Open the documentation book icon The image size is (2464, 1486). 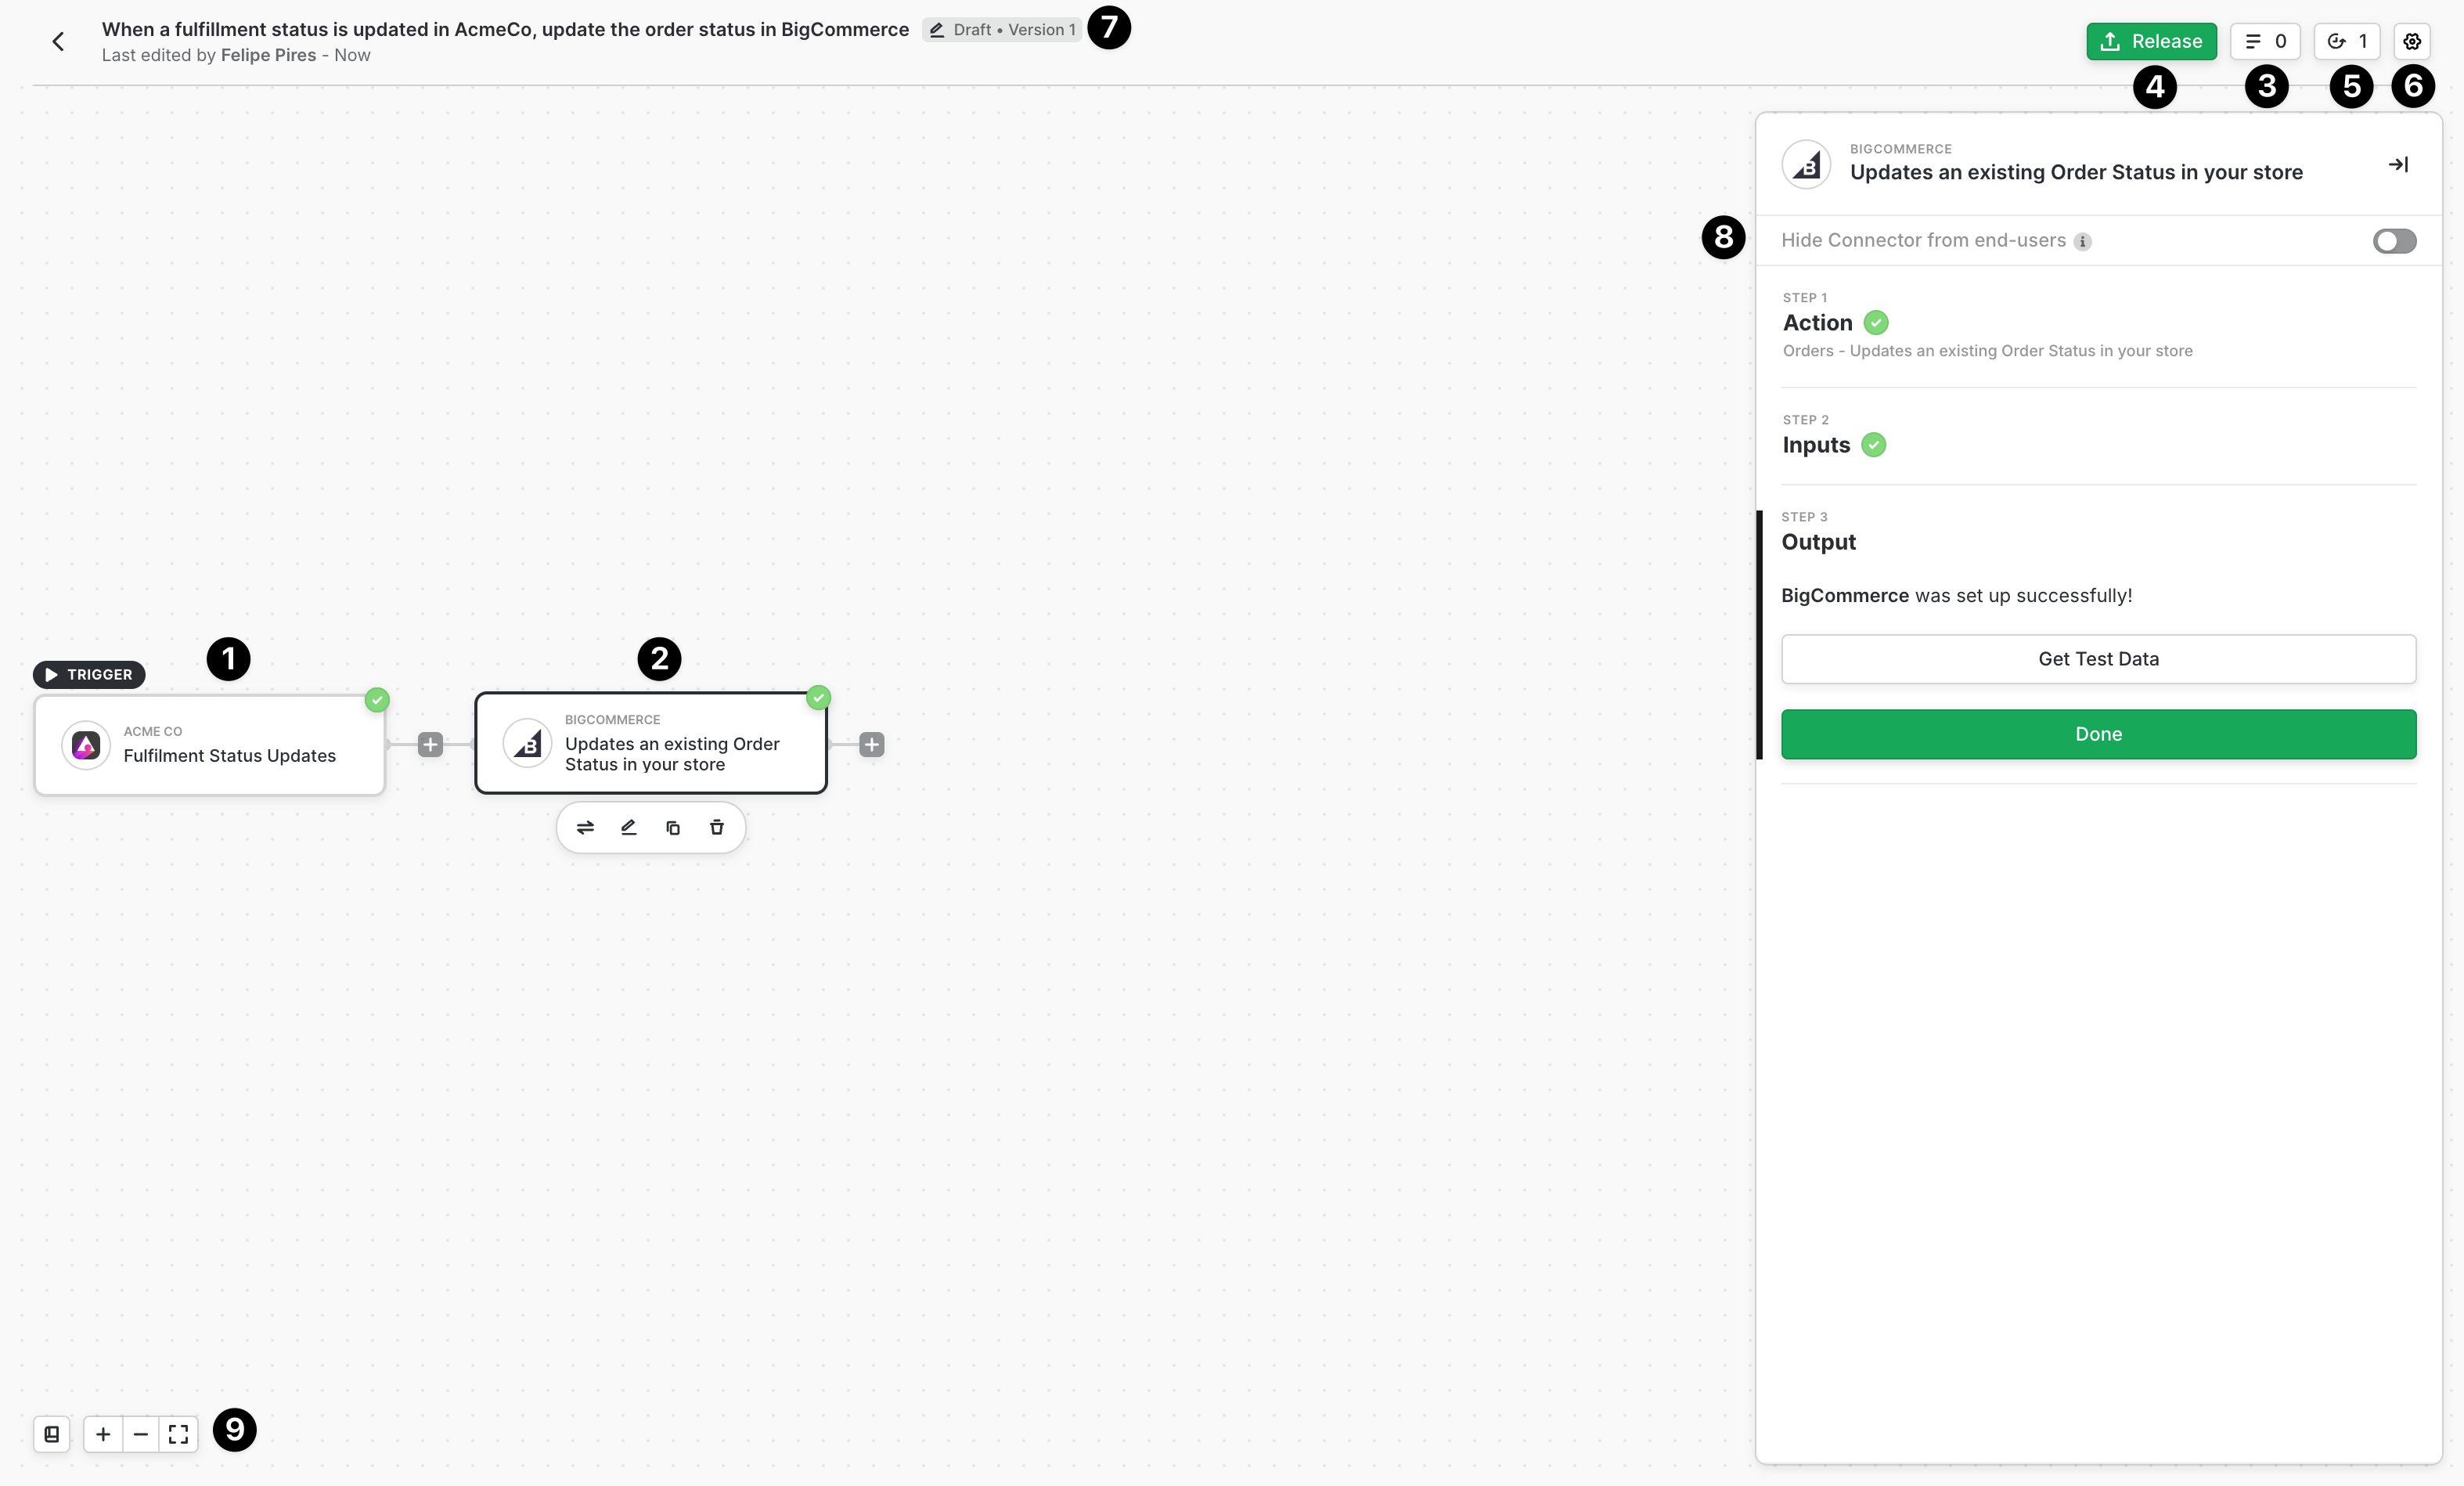52,1434
